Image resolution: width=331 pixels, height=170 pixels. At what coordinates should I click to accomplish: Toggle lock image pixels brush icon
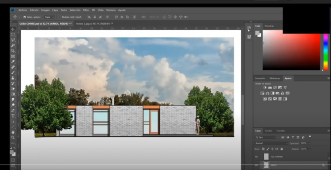click(268, 149)
